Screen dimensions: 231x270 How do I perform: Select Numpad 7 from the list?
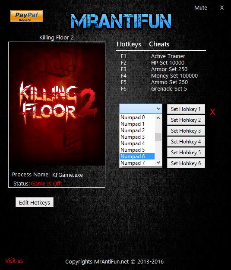click(137, 163)
